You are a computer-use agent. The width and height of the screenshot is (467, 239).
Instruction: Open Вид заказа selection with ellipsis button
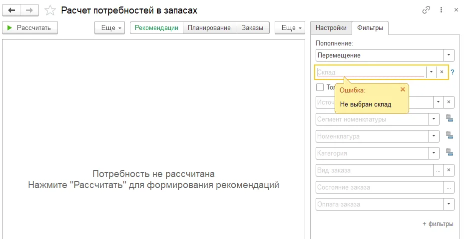coord(438,170)
